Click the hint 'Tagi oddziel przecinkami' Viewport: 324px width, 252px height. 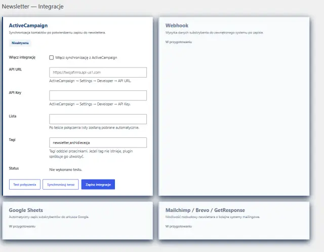click(x=69, y=151)
